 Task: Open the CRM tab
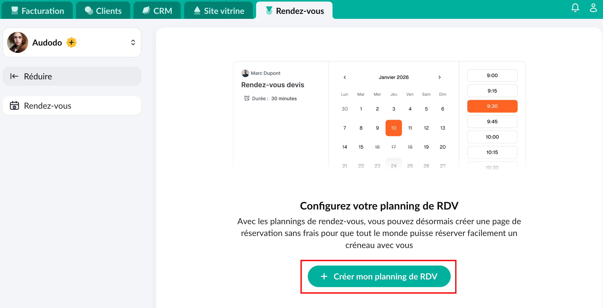click(157, 11)
